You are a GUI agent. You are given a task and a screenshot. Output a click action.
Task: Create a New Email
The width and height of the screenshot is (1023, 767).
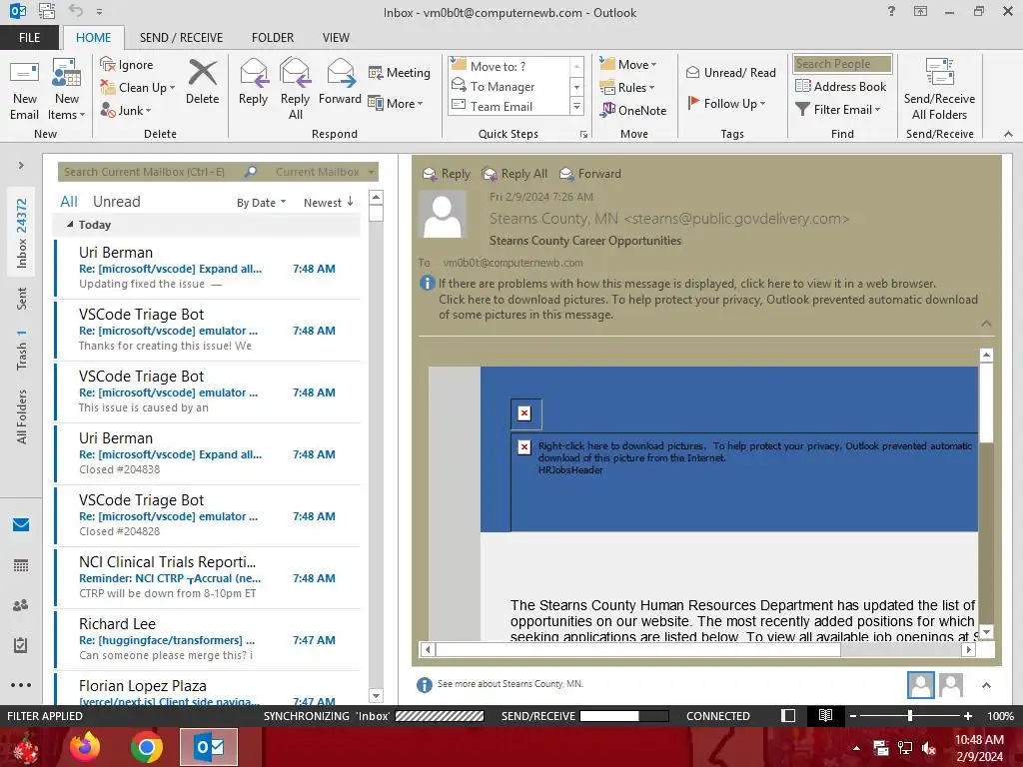[25, 89]
